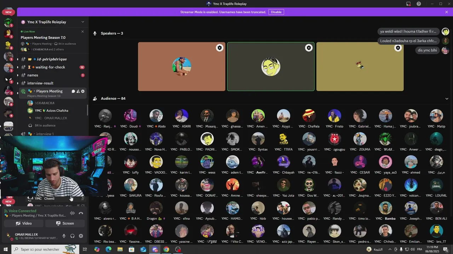Screen dimensions: 453x254
Task: Open the names channel
Action: click(x=52, y=75)
